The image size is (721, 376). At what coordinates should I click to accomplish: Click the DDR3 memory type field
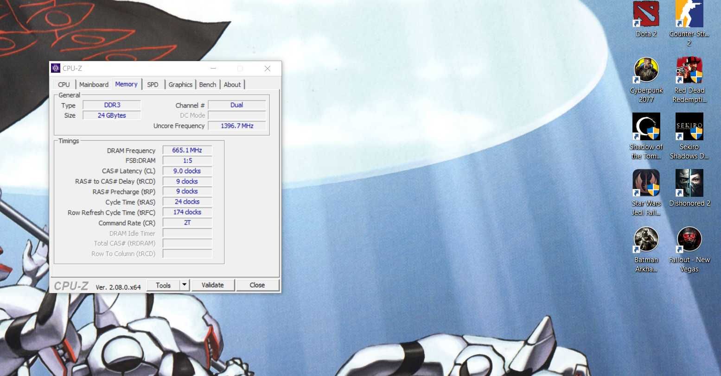pos(112,105)
